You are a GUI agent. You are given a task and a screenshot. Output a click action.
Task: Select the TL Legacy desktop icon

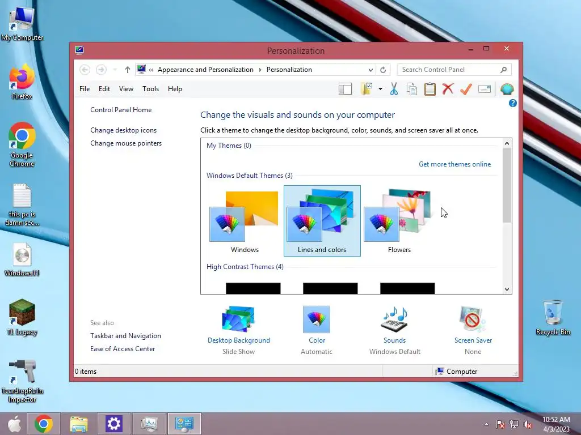coord(22,318)
